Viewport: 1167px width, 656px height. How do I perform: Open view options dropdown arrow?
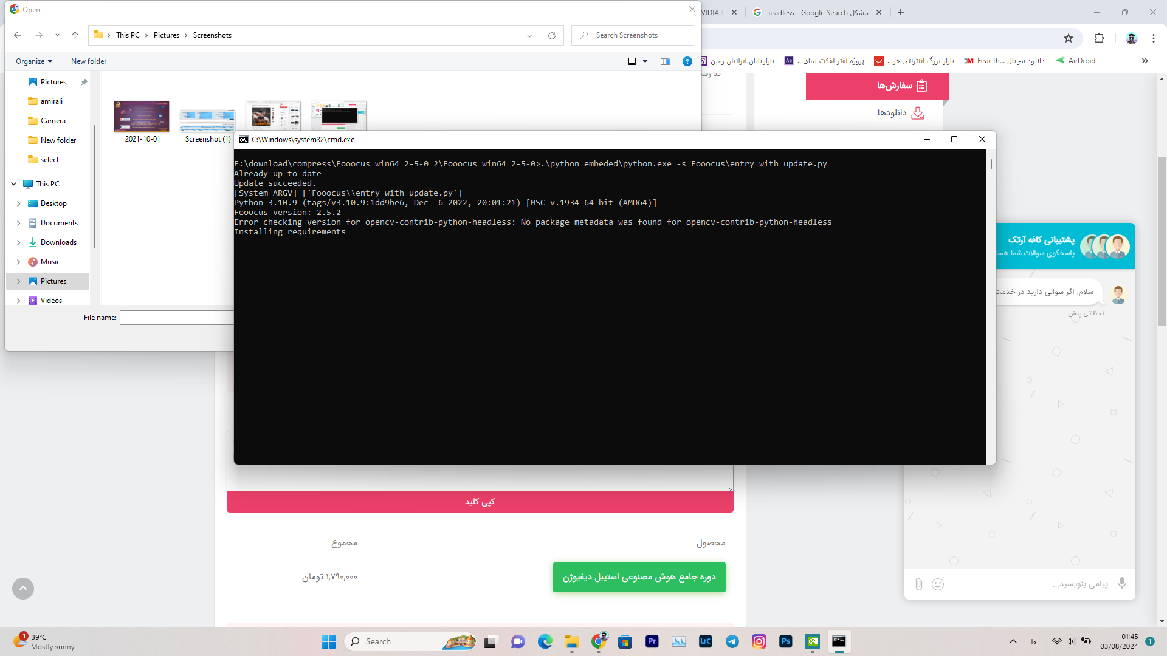point(645,61)
